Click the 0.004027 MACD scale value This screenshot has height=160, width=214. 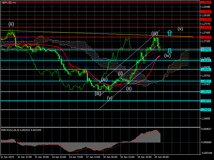pos(206,129)
